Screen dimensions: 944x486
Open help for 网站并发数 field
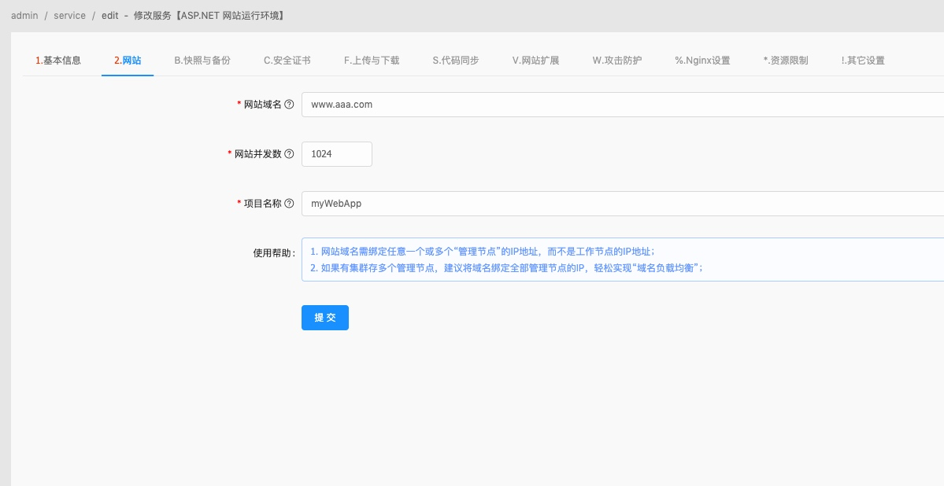coord(291,154)
